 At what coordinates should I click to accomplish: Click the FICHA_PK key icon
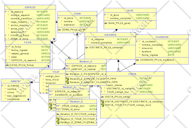coord(7,65)
